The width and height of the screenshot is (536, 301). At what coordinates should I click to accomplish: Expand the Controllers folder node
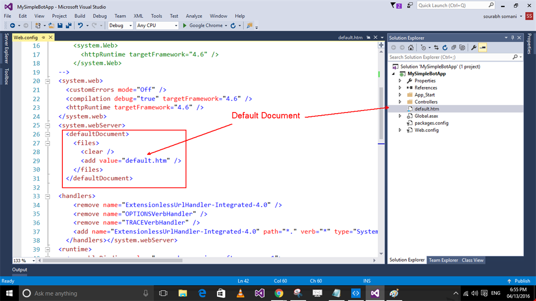400,102
